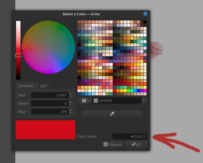Open the palette view mode list button
The width and height of the screenshot is (203, 163).
click(84, 101)
